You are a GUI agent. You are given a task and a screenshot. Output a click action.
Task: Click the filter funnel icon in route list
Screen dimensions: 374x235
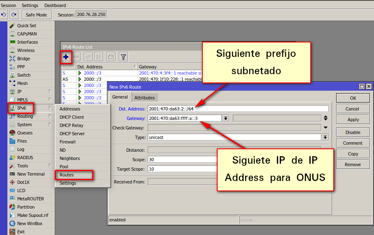click(x=123, y=57)
